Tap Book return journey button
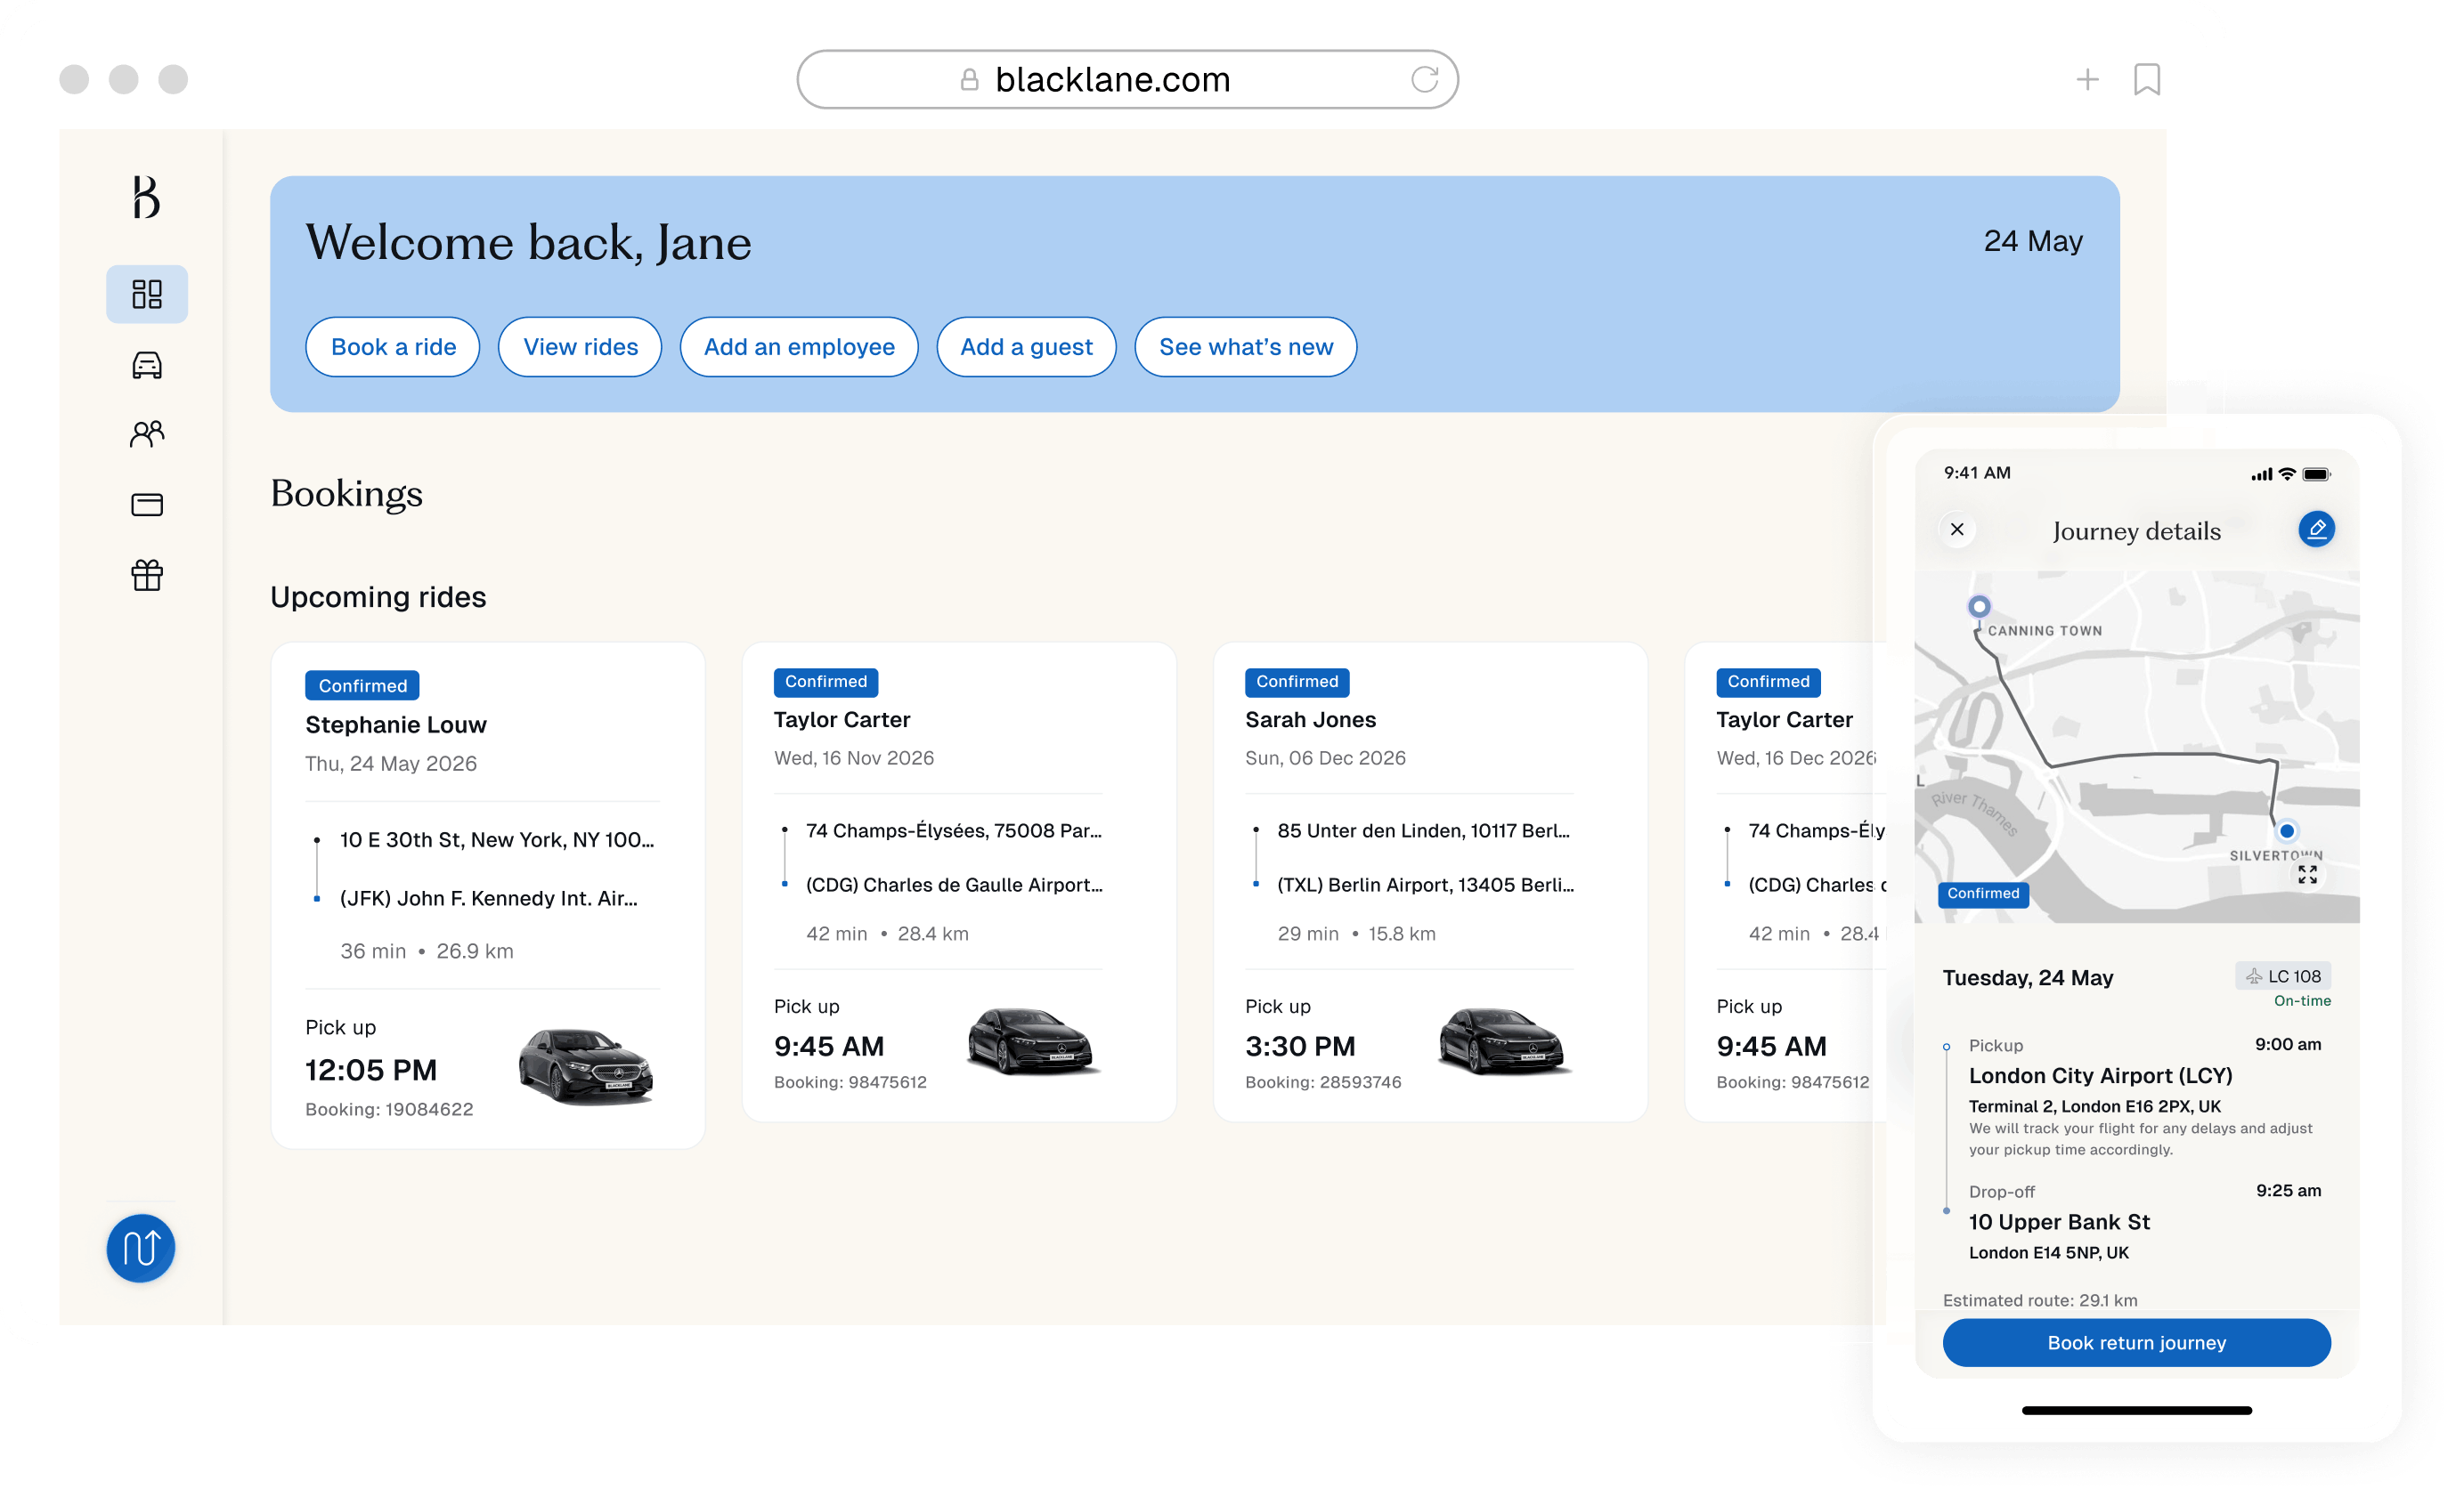 tap(2136, 1342)
